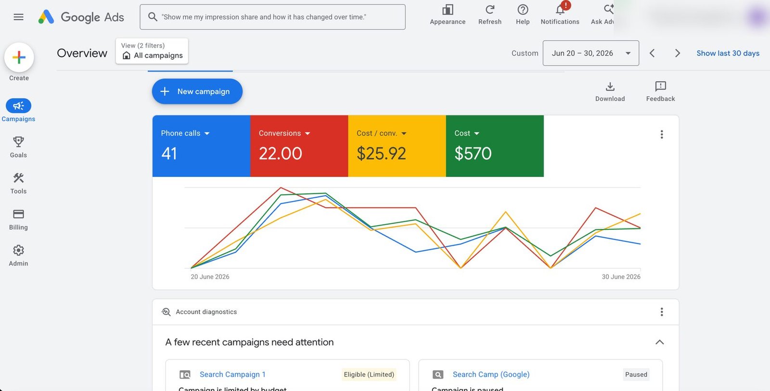Open the Feedback dialog

(x=660, y=91)
